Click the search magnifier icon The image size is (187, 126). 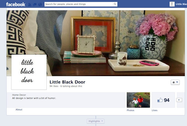coord(115,4)
